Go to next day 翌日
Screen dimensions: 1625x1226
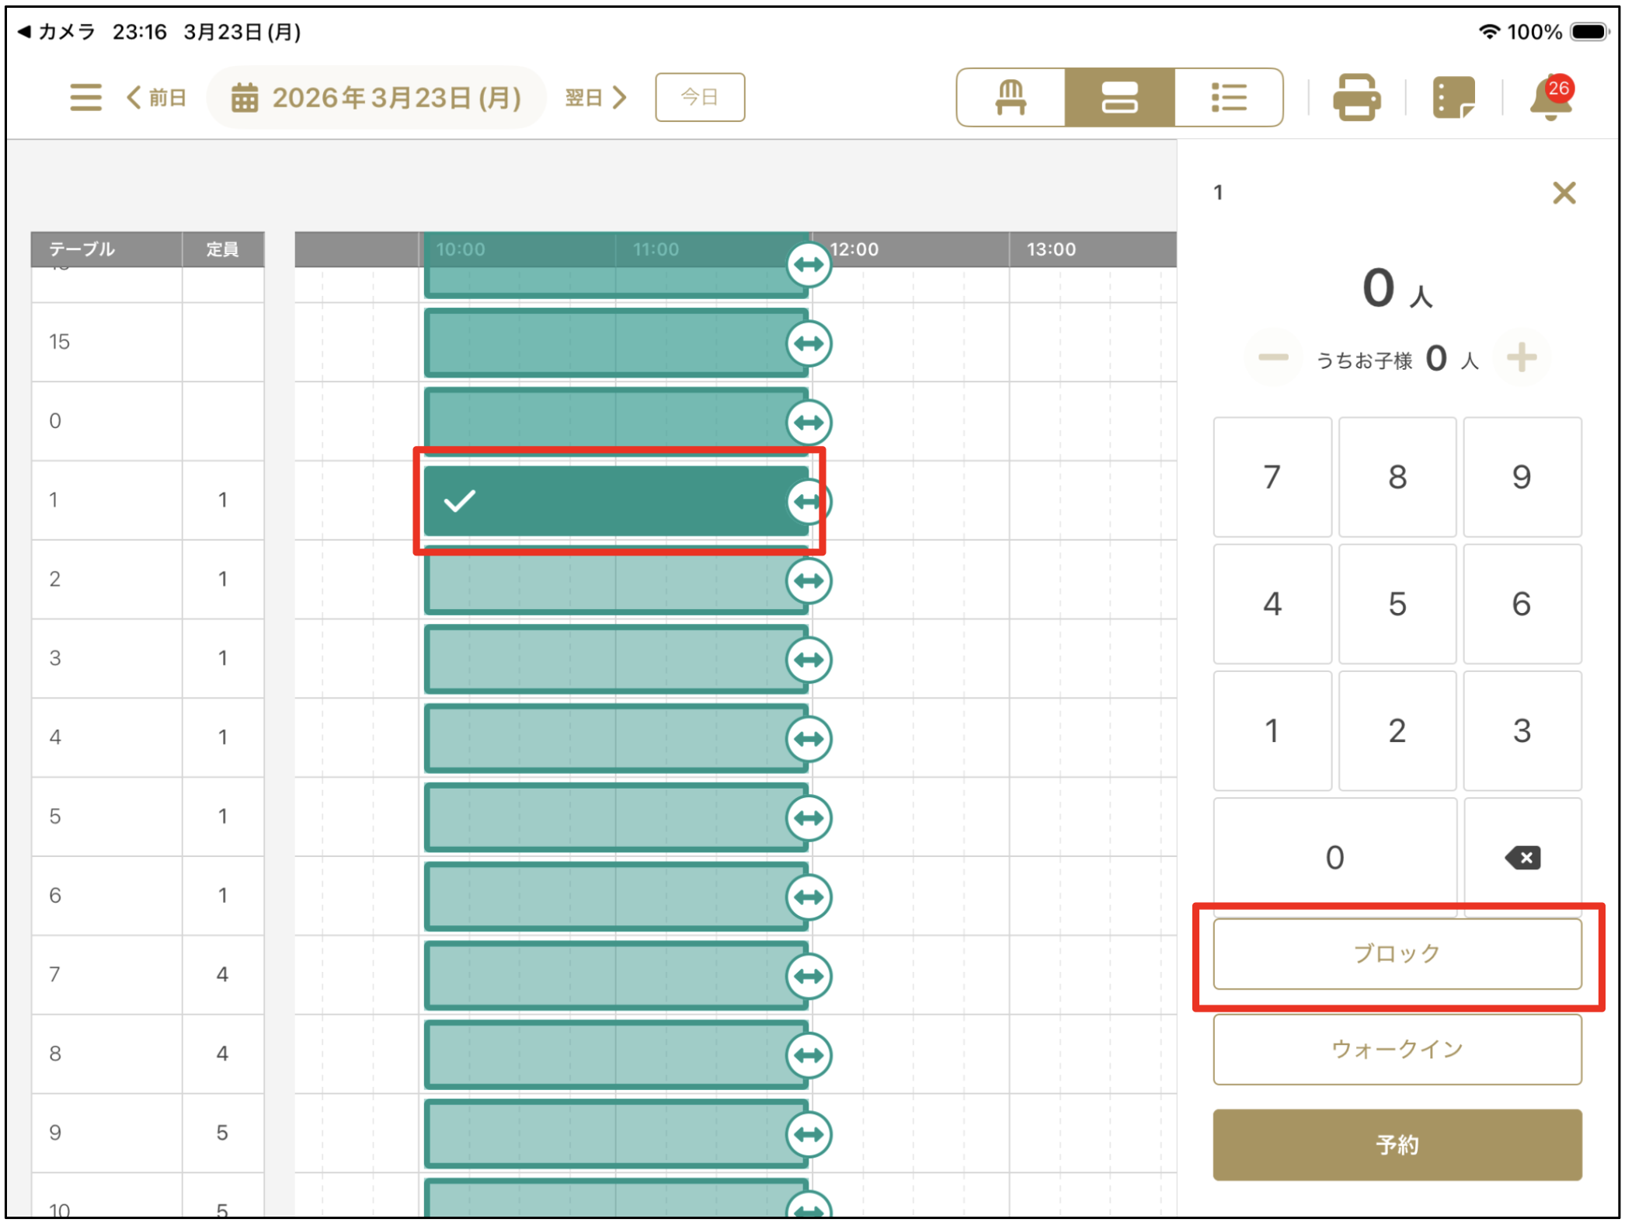tap(595, 97)
